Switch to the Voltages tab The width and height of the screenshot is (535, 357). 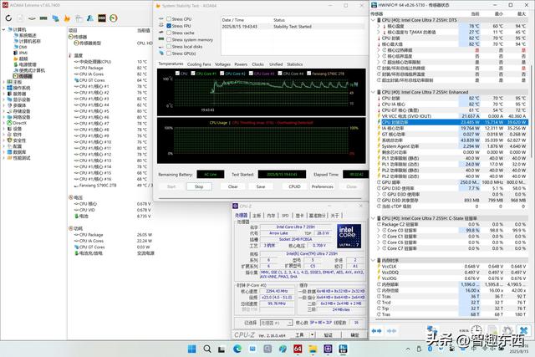tap(223, 64)
